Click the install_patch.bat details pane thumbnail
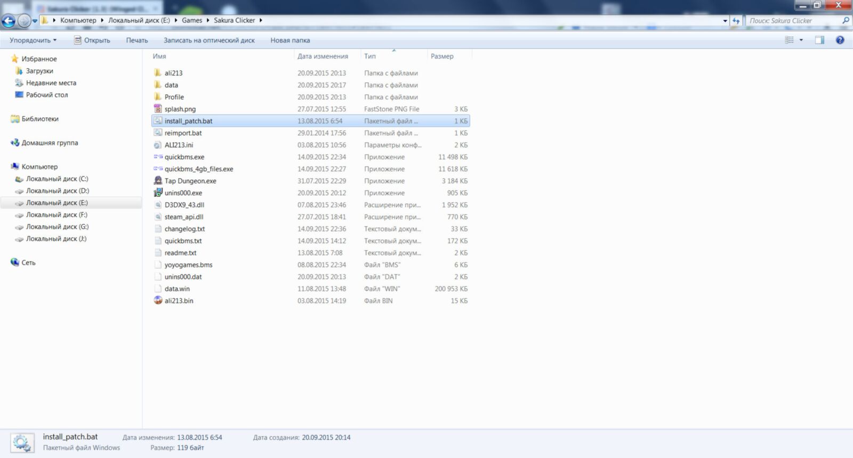The image size is (853, 458). coord(22,443)
